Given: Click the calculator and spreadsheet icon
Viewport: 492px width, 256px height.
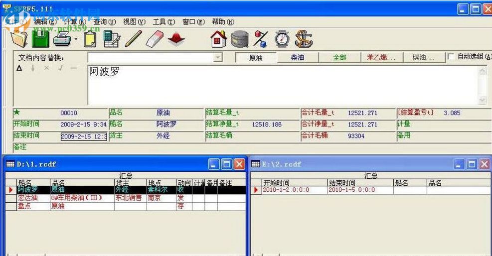Looking at the screenshot, I should tap(112, 39).
